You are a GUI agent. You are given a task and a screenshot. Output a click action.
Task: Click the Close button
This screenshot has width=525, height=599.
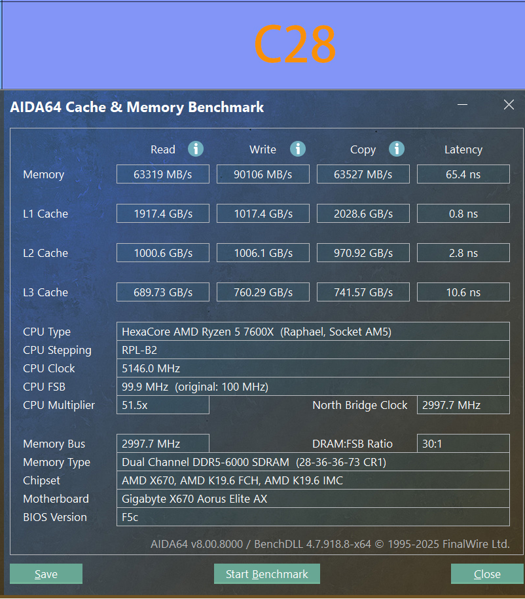487,574
